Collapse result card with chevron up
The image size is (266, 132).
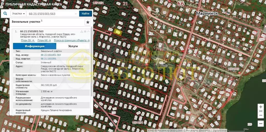[88, 31]
